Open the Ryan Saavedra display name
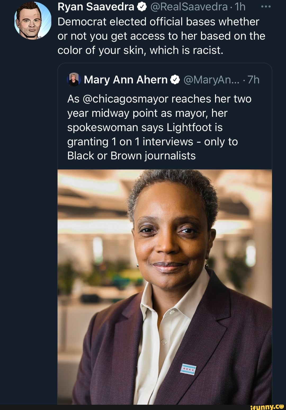This screenshot has height=410, width=286. [96, 7]
